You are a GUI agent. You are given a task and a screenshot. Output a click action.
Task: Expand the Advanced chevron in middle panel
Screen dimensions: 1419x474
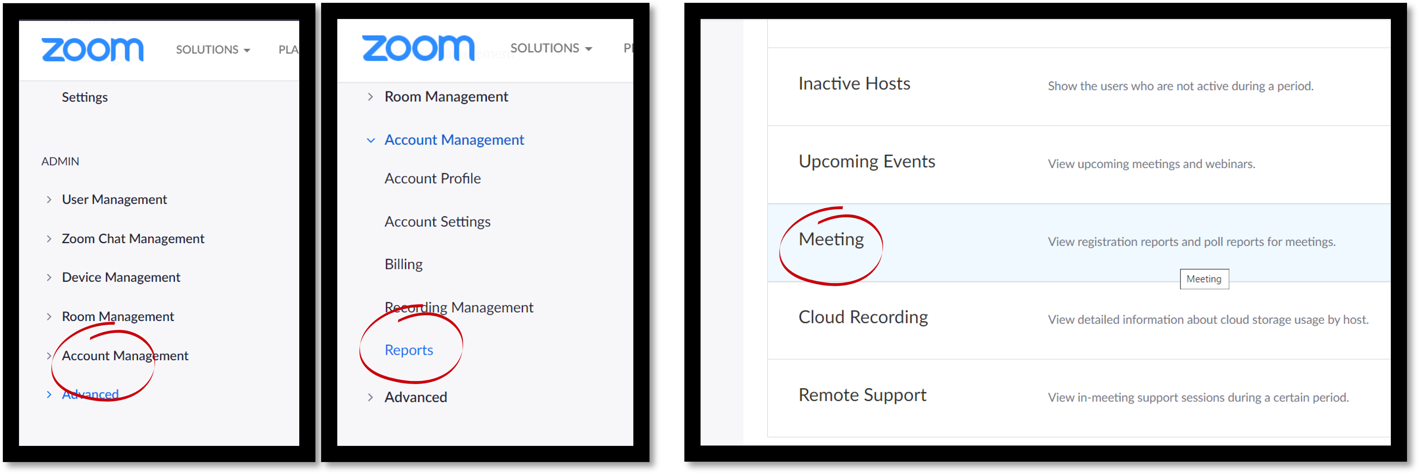[x=371, y=397]
